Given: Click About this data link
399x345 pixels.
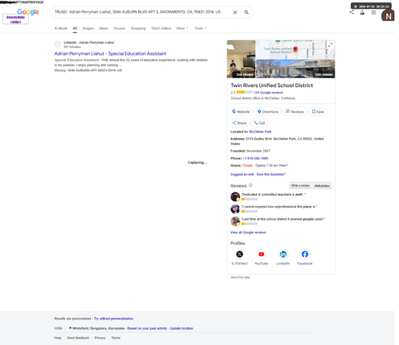Looking at the screenshot, I should tap(240, 277).
